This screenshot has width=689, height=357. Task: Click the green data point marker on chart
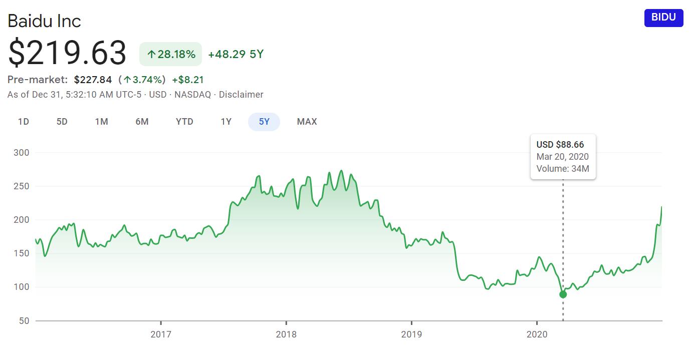(x=563, y=294)
